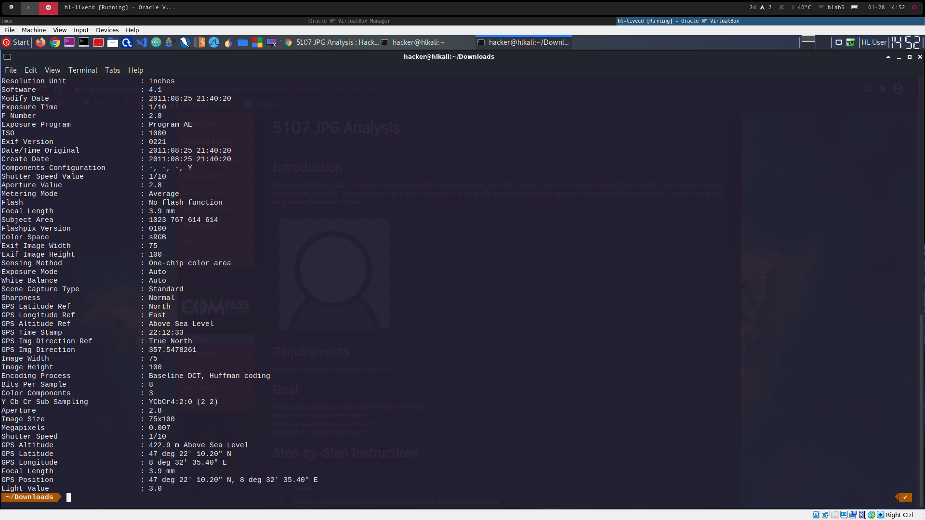Click the HL User panel button
This screenshot has height=520, width=925.
(x=873, y=42)
